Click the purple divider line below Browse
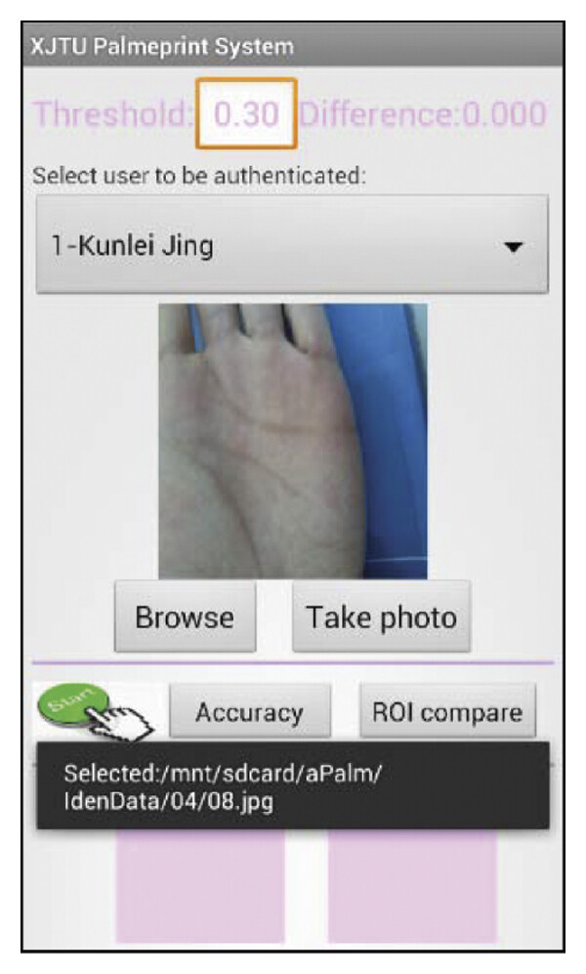Image resolution: width=586 pixels, height=974 pixels. 293,662
